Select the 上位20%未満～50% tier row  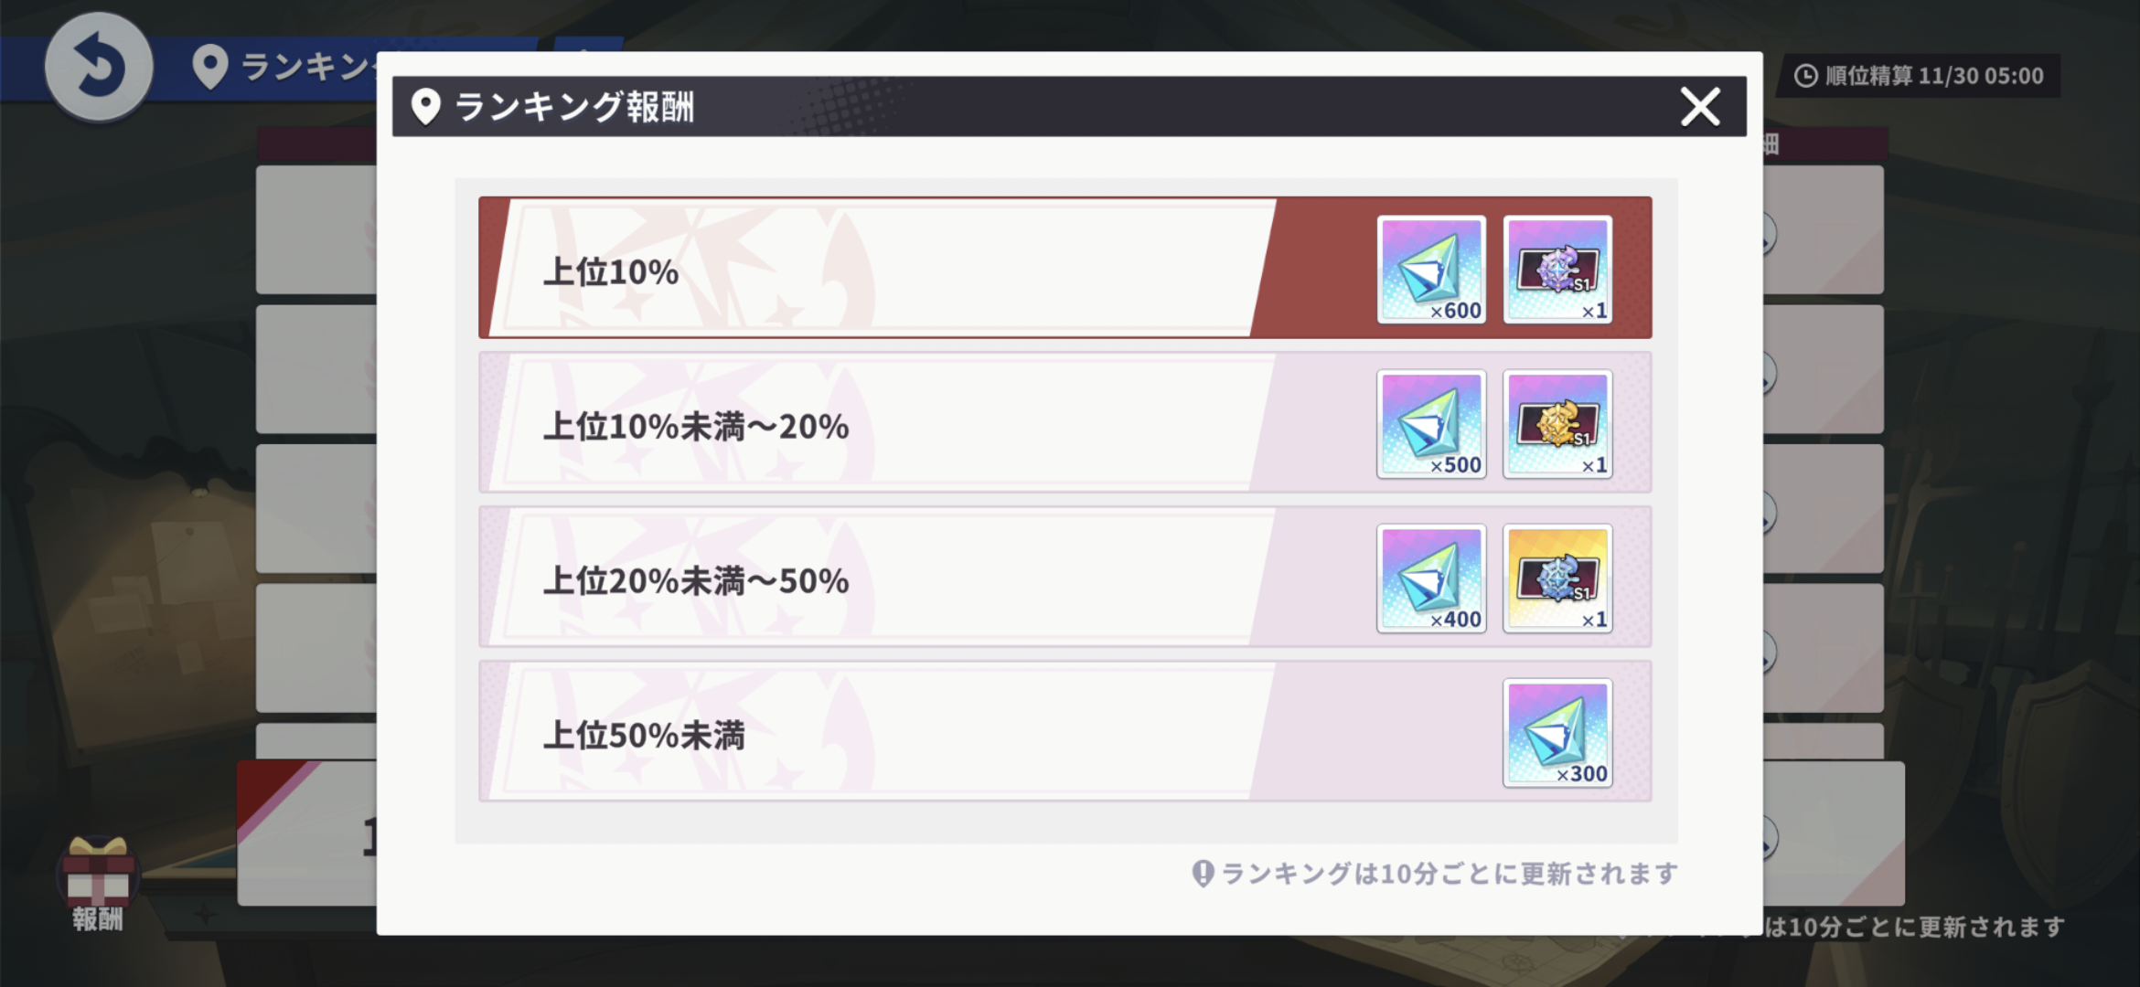(x=878, y=578)
